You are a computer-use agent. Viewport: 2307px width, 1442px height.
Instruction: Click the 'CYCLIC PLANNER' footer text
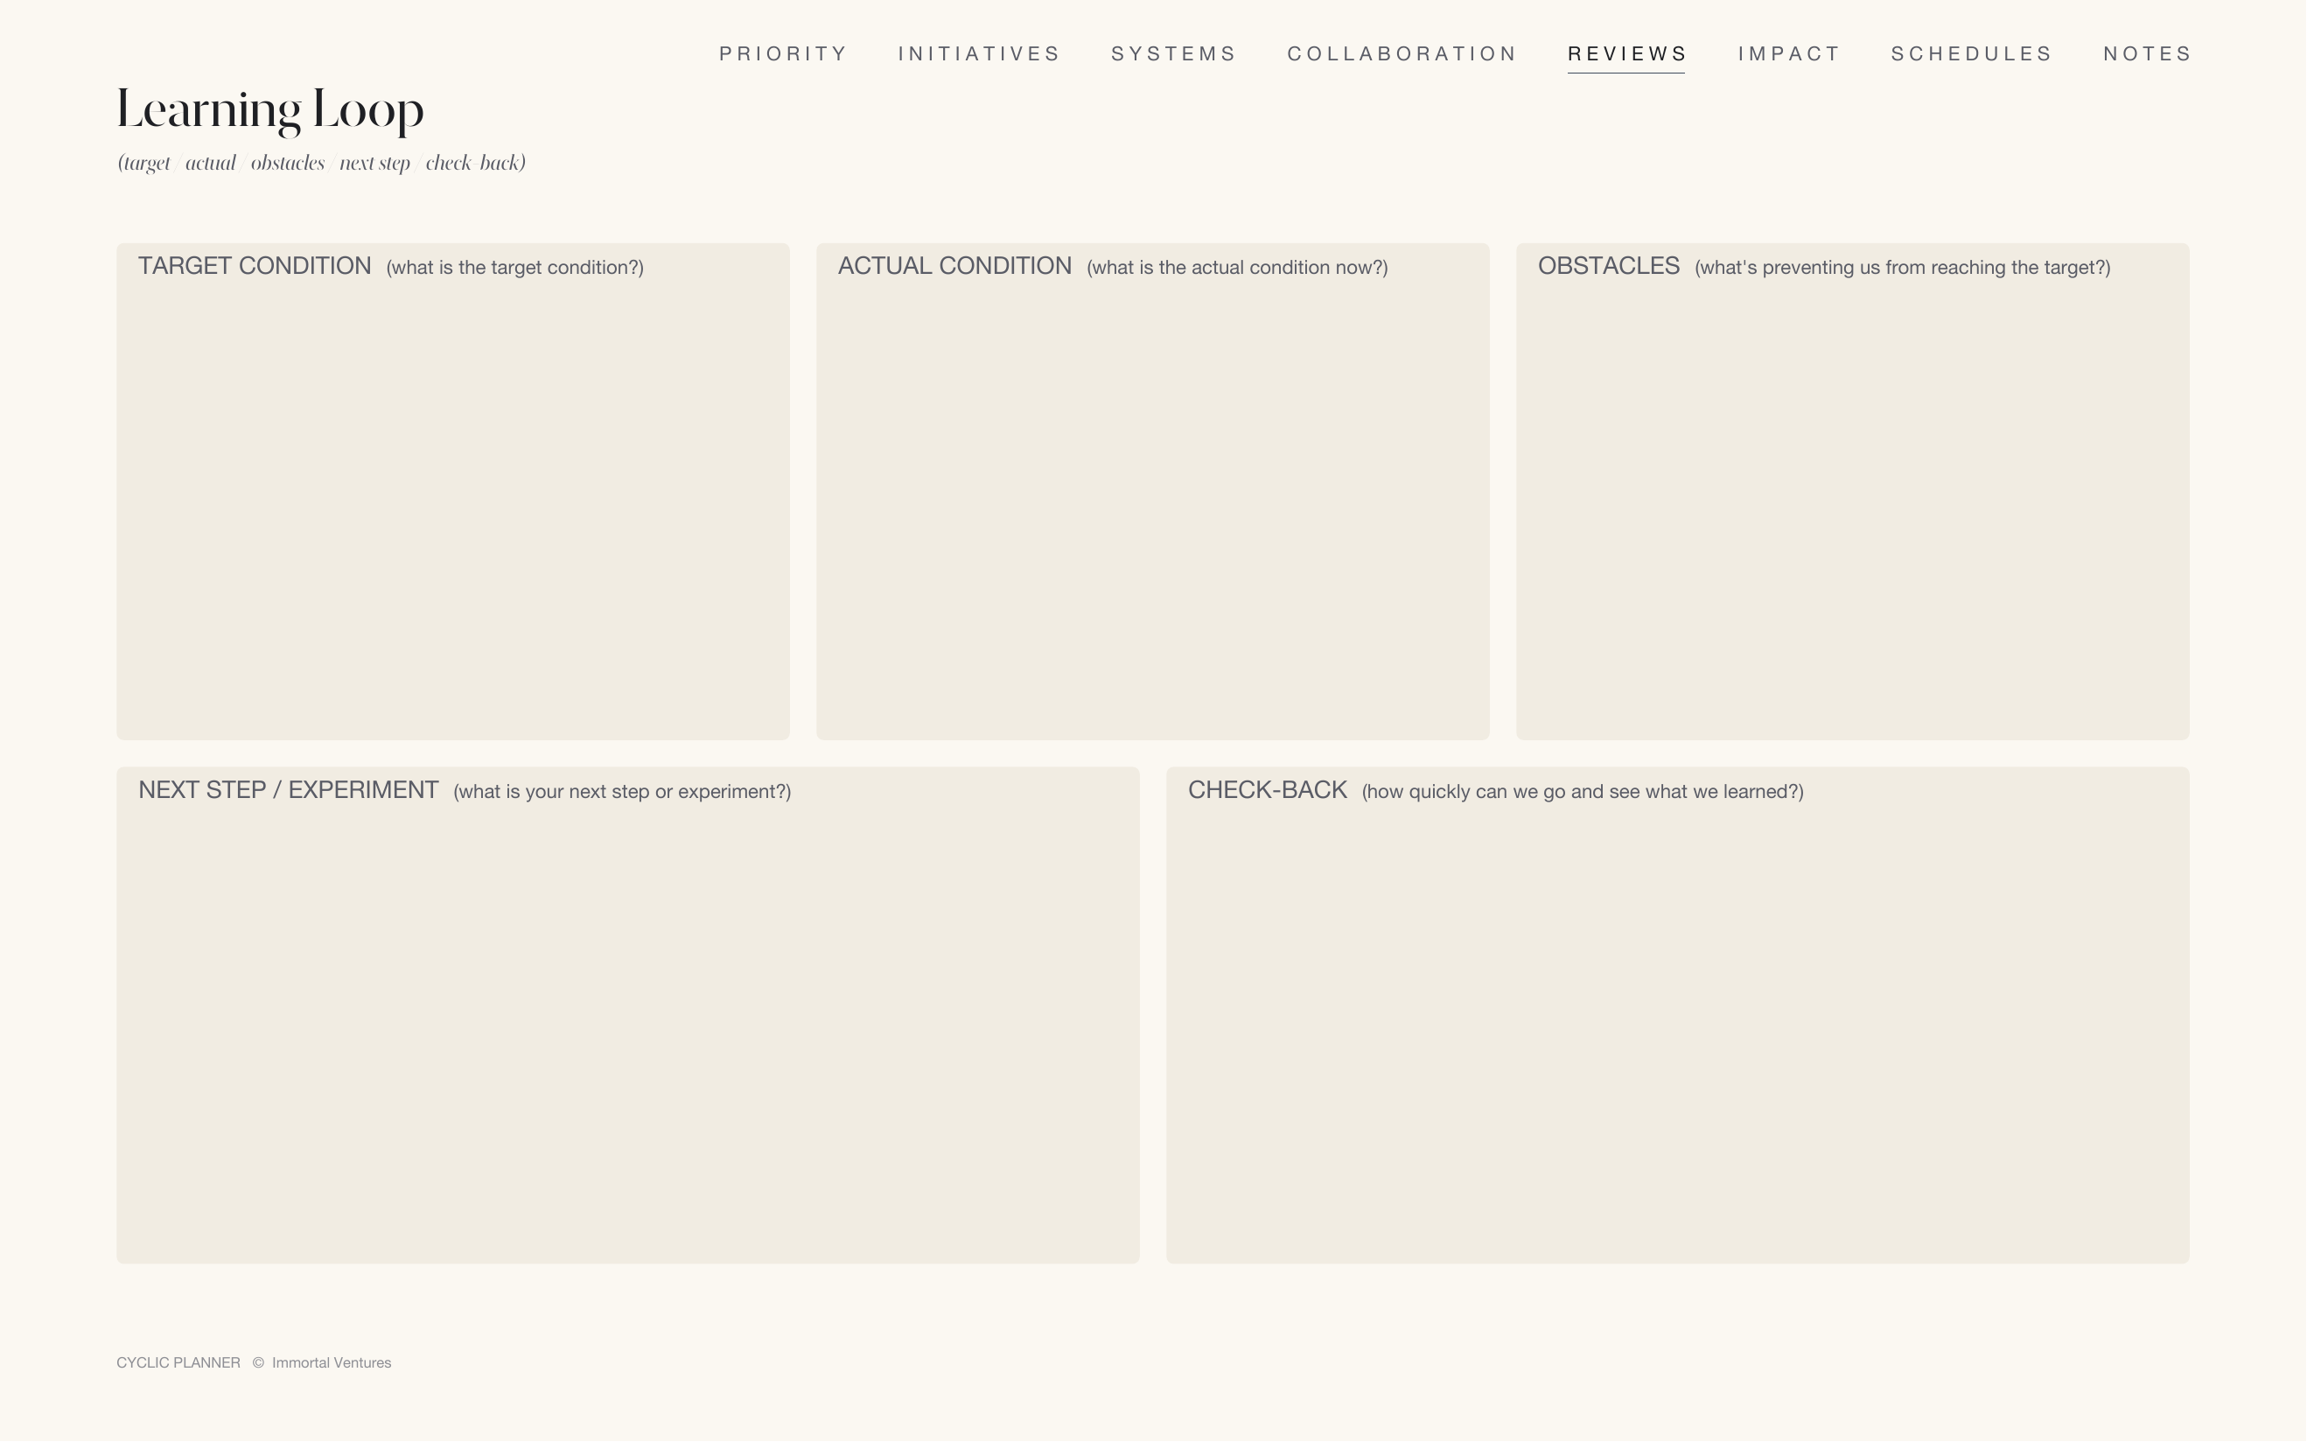point(178,1363)
